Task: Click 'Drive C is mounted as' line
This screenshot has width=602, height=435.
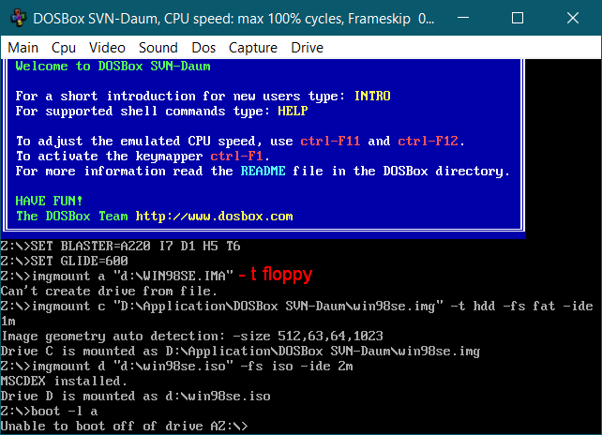Action: coord(240,351)
